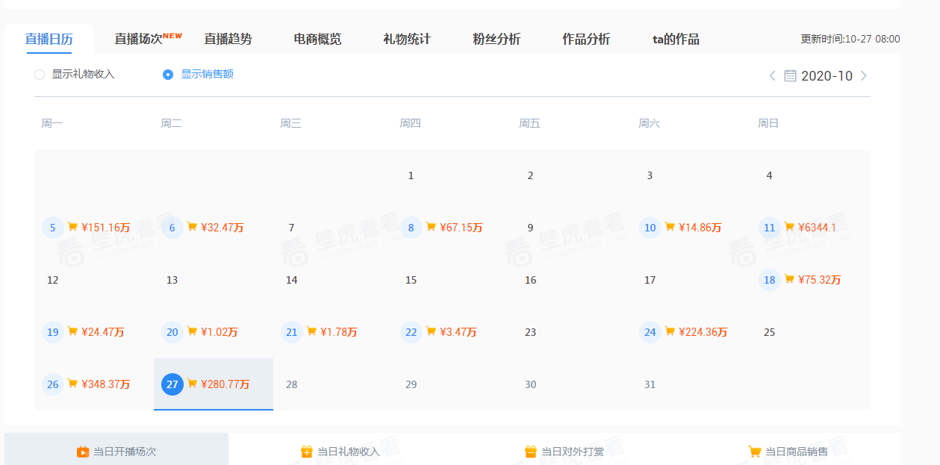Click the cart icon next to ¥280.77万 on day 27
This screenshot has height=465, width=940.
point(192,384)
